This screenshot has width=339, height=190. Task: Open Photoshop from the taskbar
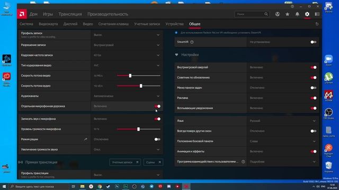point(117,186)
